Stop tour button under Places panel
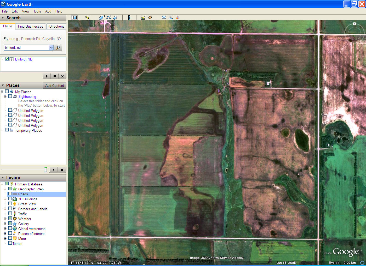 pyautogui.click(x=62, y=170)
